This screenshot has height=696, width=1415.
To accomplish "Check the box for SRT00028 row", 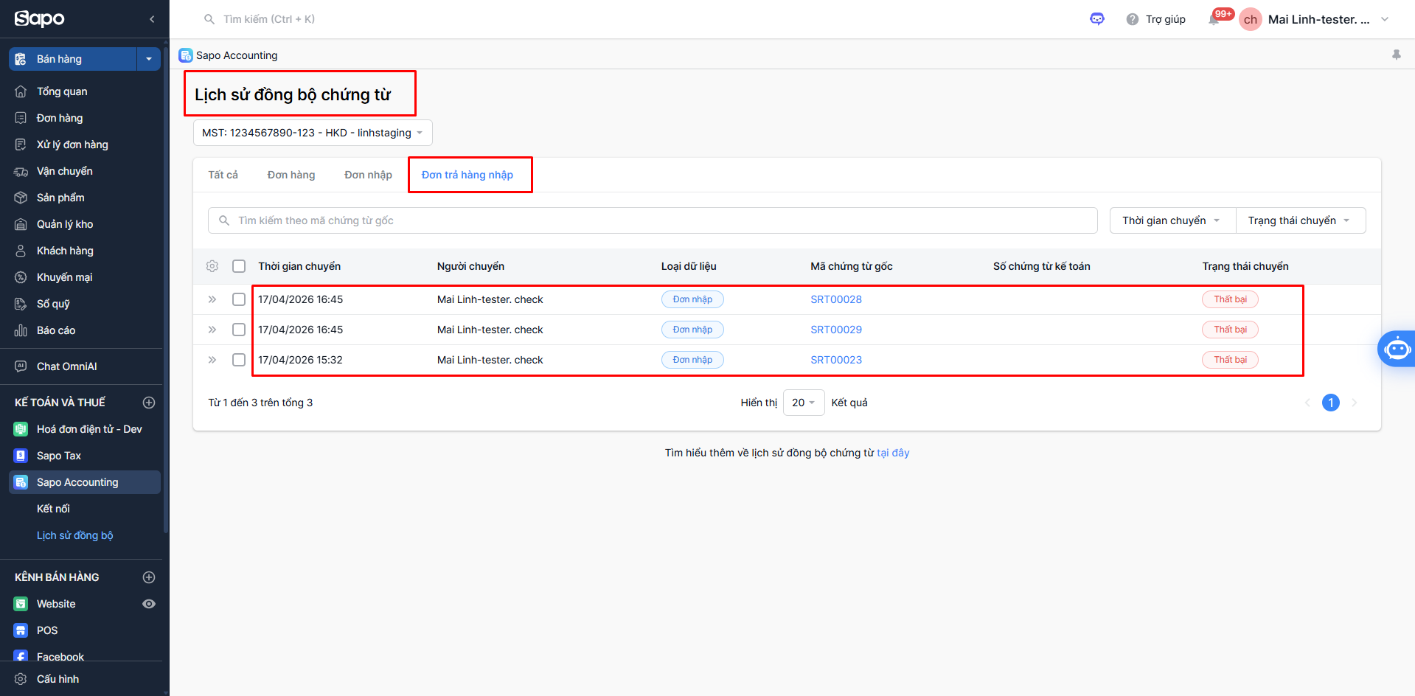I will 239,299.
